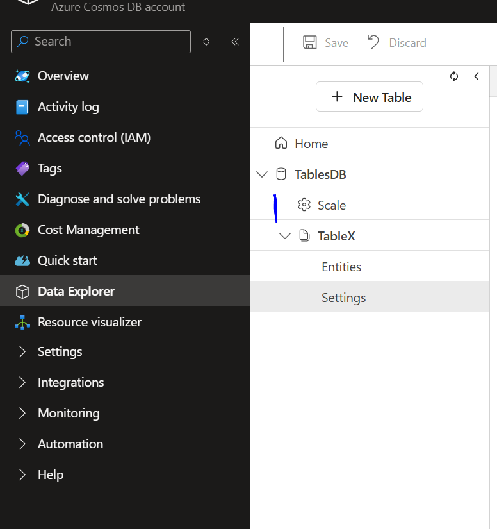Click the plus icon on New Table

pos(337,97)
